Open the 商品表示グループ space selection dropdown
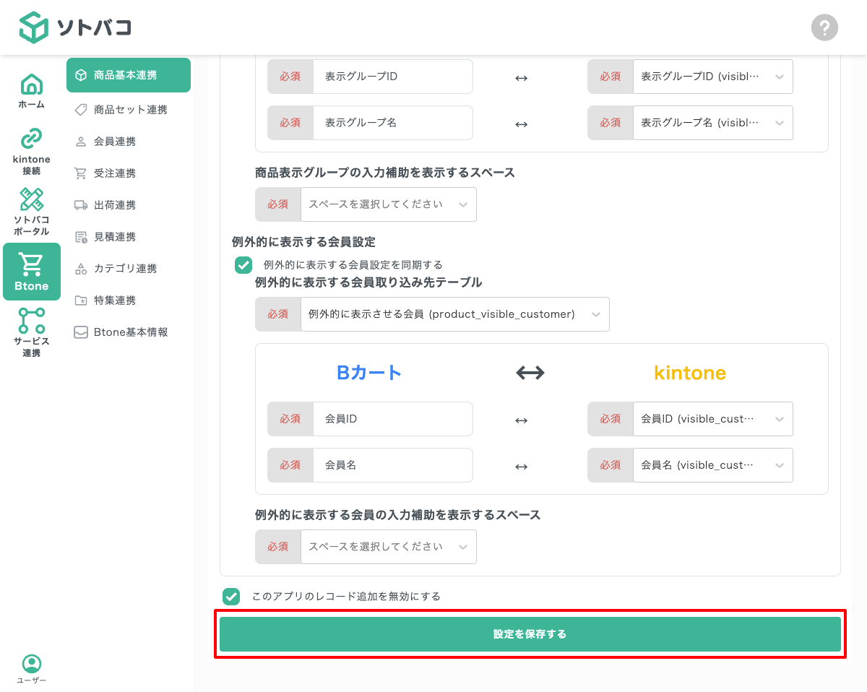The height and width of the screenshot is (692, 867). pos(389,204)
